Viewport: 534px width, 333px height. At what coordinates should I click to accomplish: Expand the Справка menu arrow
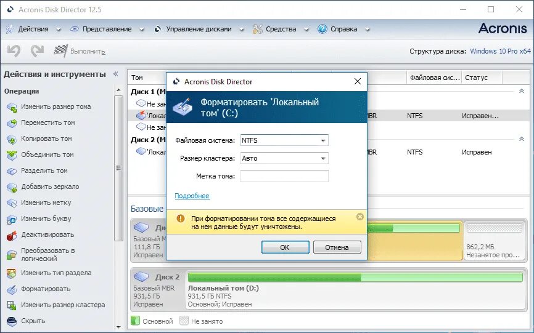[x=367, y=30]
